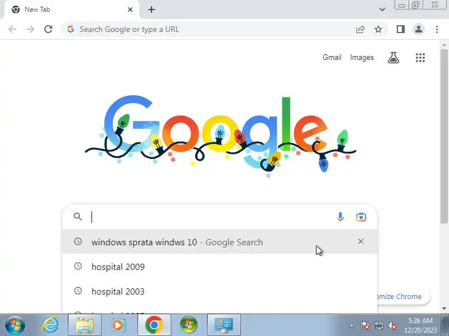This screenshot has width=449, height=336.
Task: Open a new tab with the plus button
Action: [152, 10]
